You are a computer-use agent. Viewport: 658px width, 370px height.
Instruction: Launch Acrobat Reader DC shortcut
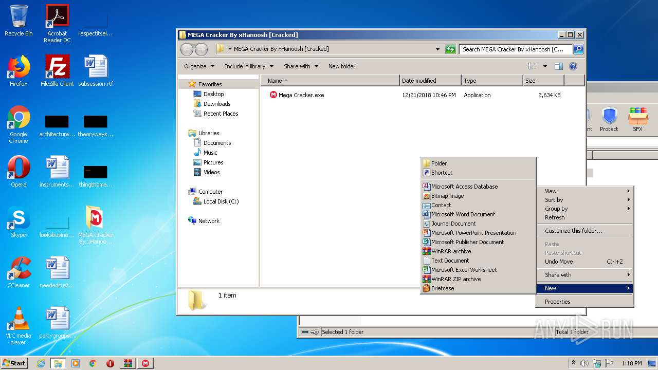point(57,24)
